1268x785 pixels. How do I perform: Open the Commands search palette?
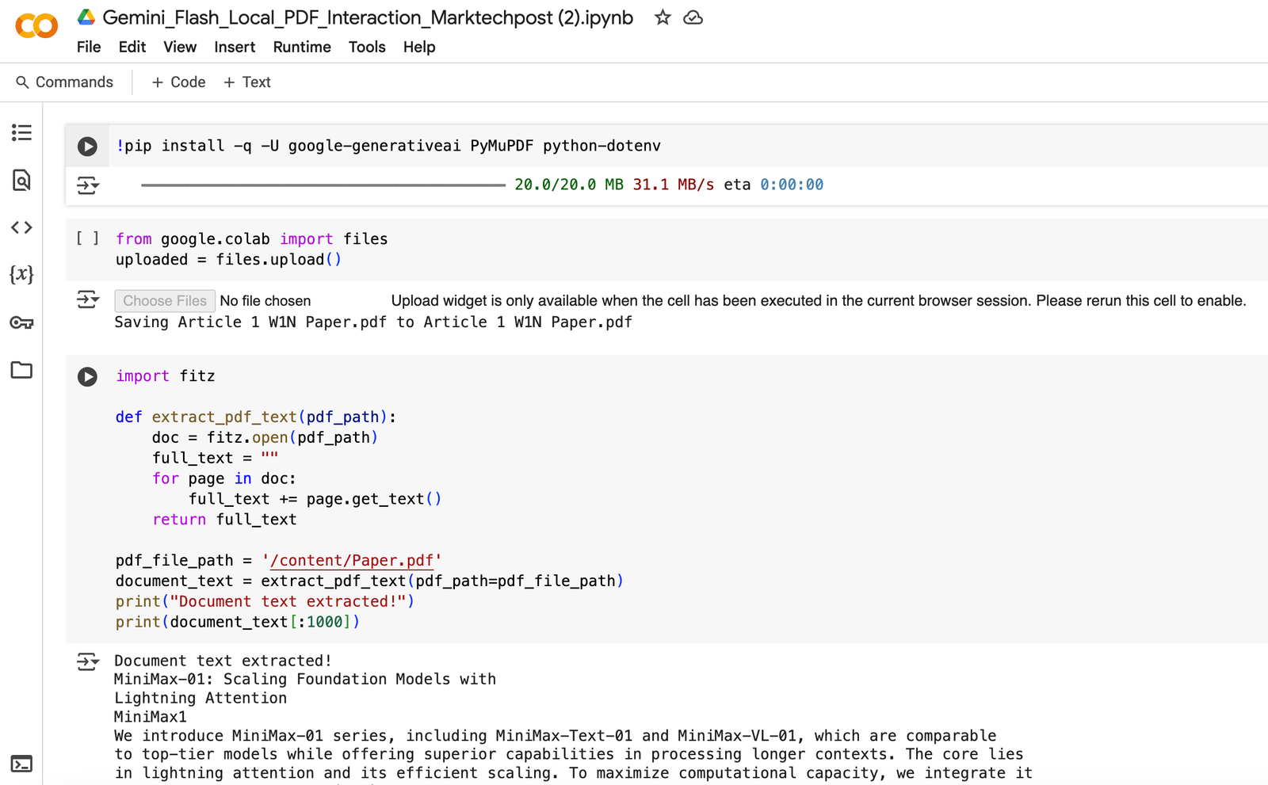[x=65, y=82]
